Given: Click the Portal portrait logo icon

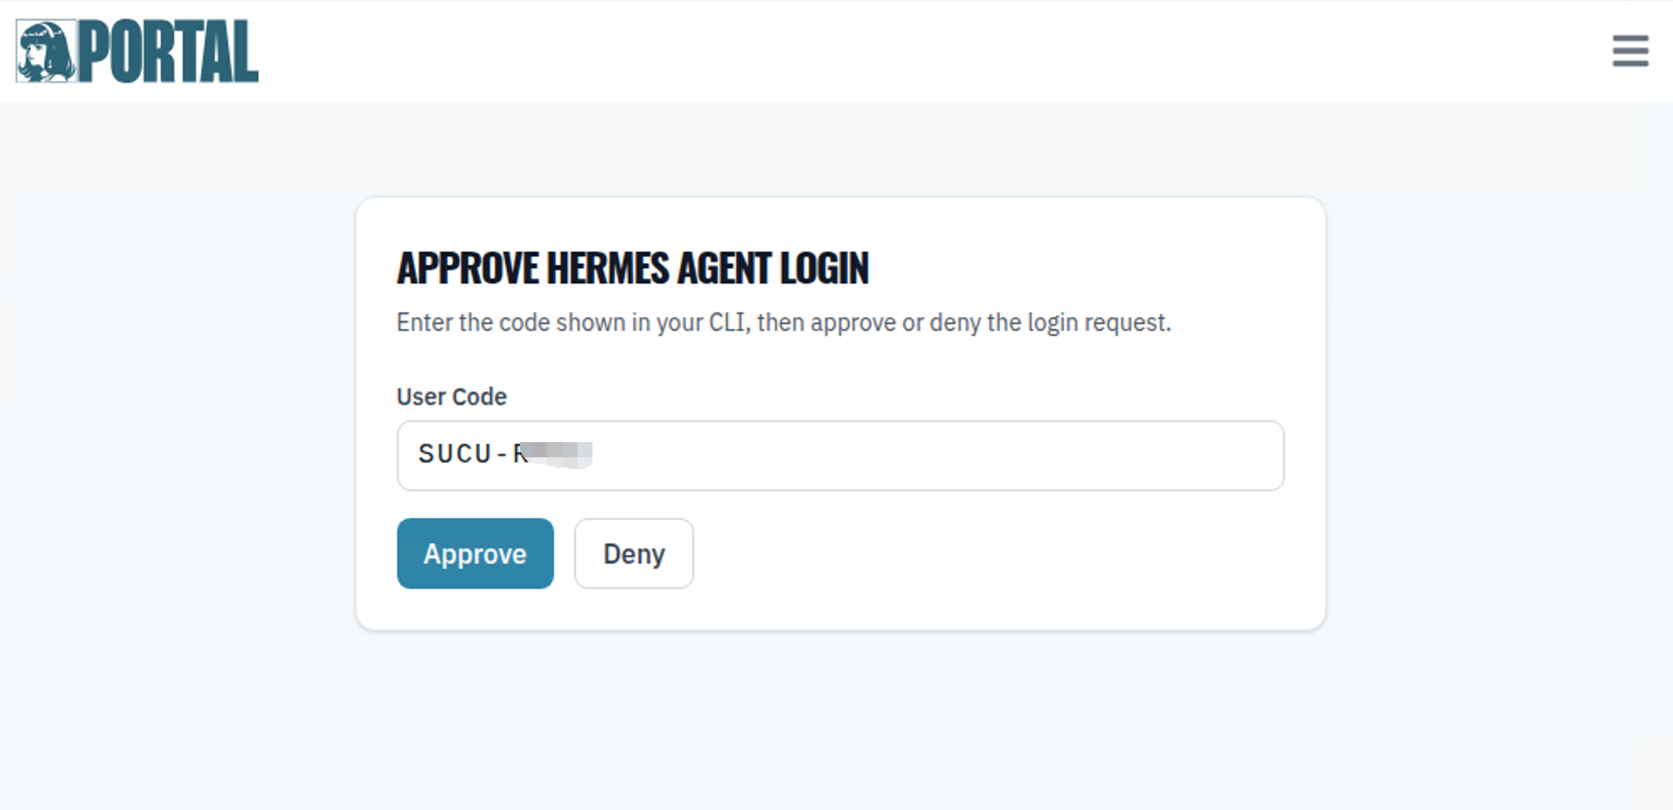Looking at the screenshot, I should pyautogui.click(x=46, y=51).
